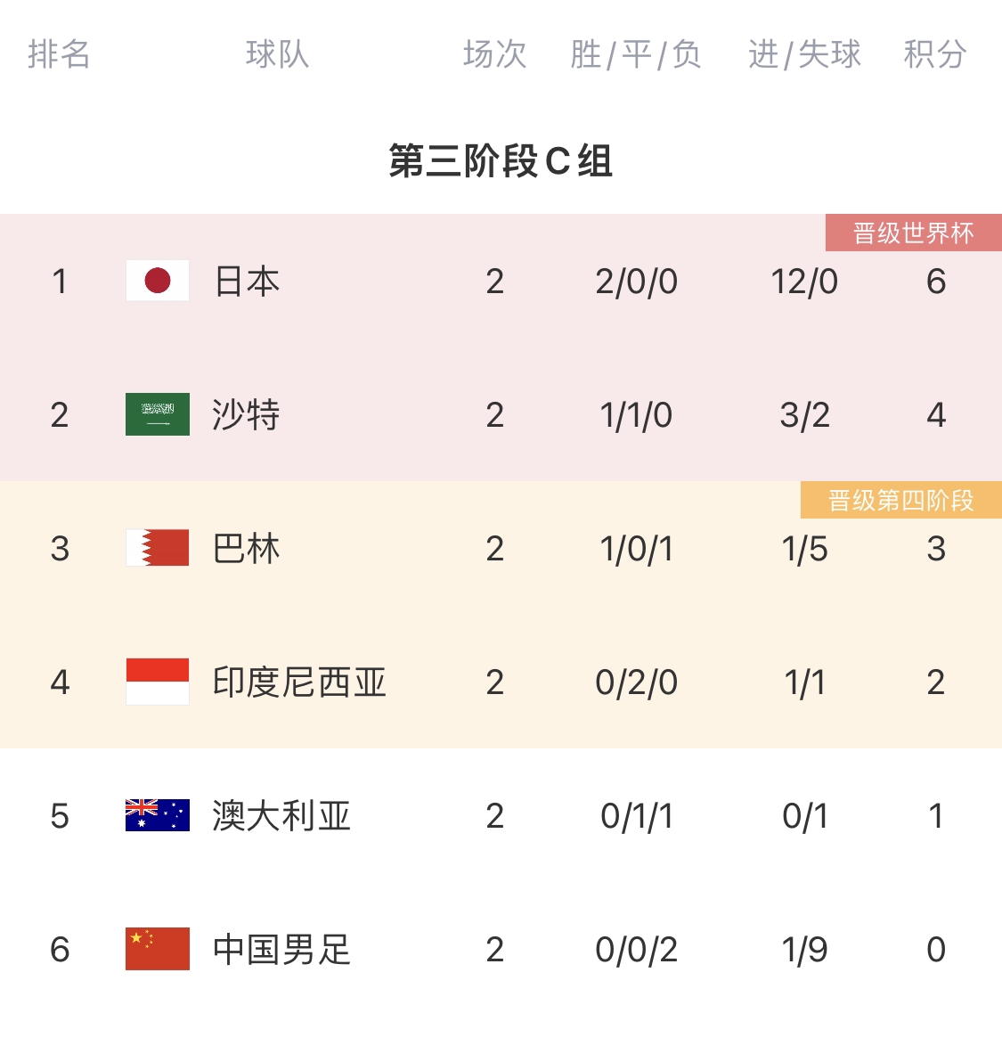Viewport: 1002px width, 1054px height.
Task: Open the 中国男足 team name
Action: [281, 950]
